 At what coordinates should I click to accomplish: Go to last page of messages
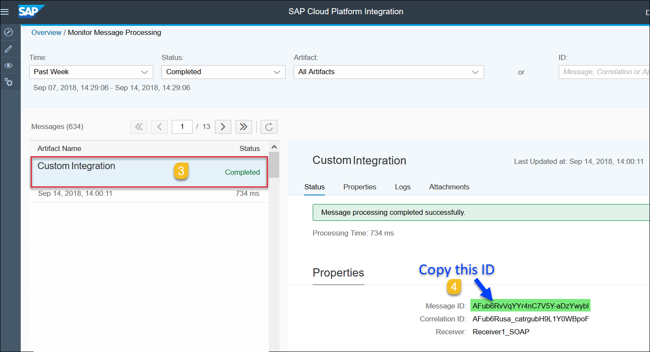[244, 127]
